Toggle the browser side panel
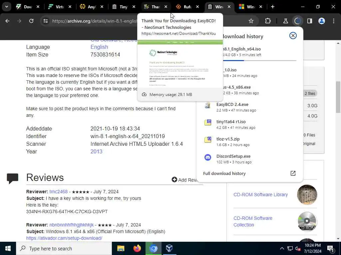Screen dimensions: 341x255 309,21
